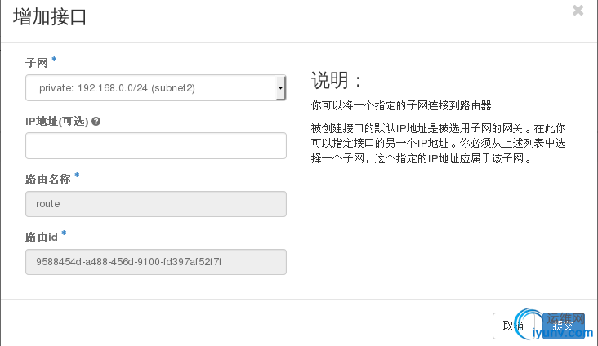Click the 子网 field label

click(37, 62)
